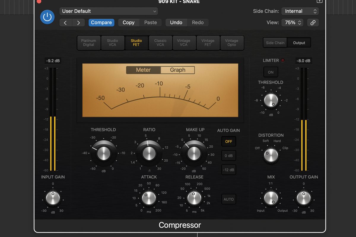Copy the current plugin settings
The image size is (356, 237).
click(x=128, y=22)
